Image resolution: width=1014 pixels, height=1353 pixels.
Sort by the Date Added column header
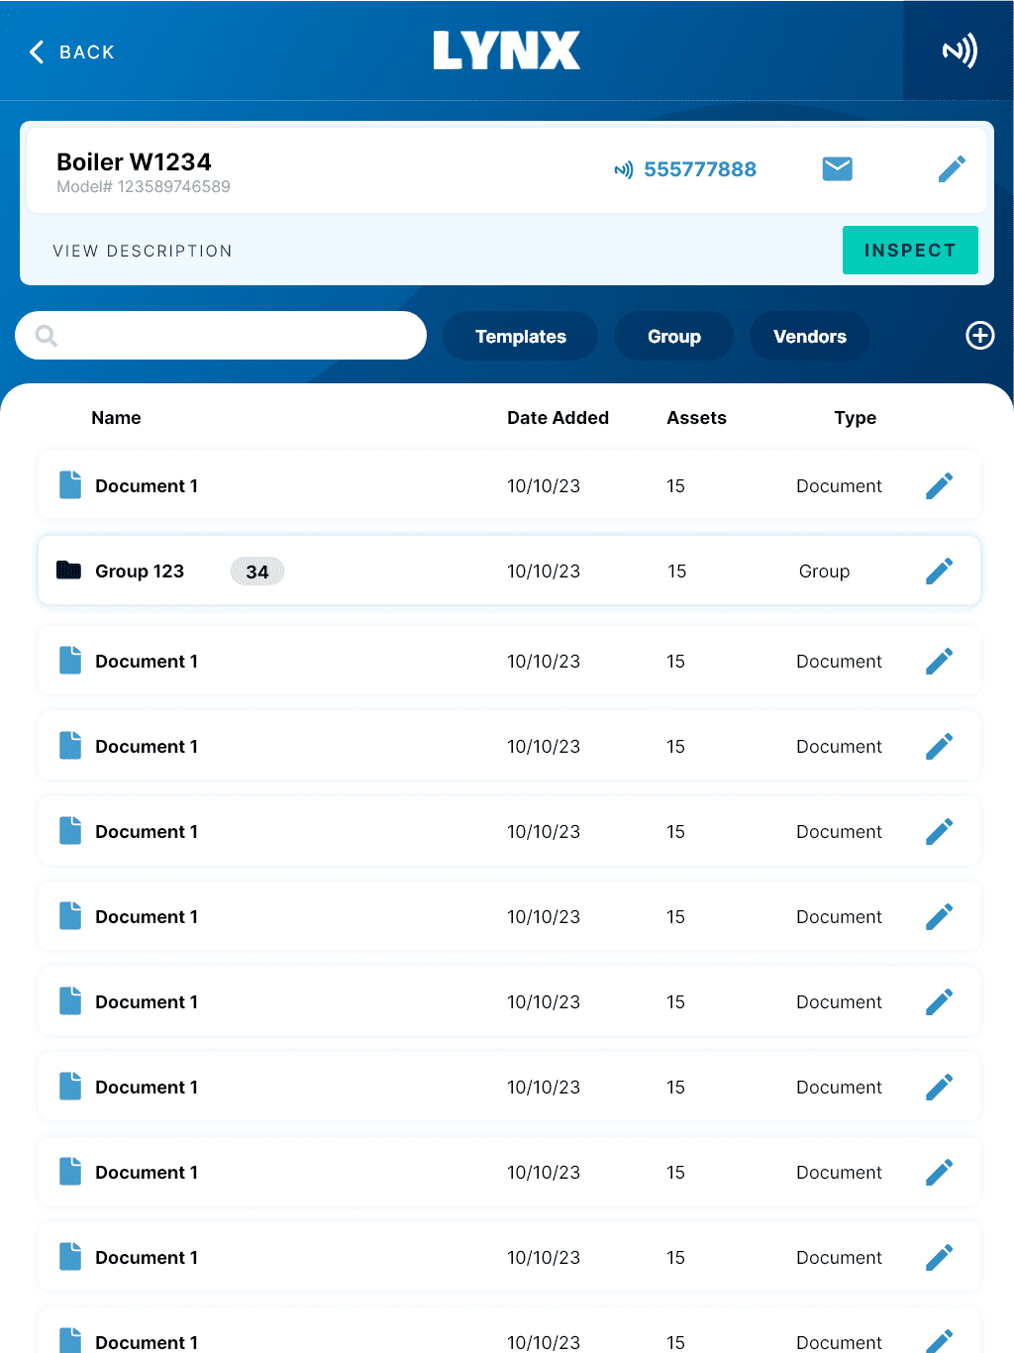(558, 418)
